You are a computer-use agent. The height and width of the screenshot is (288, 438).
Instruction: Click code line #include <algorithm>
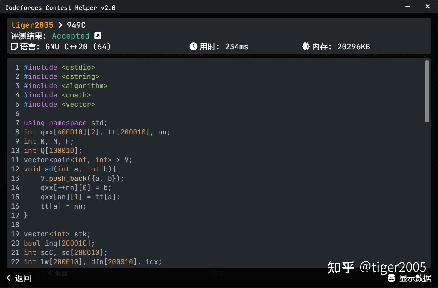pyautogui.click(x=66, y=86)
